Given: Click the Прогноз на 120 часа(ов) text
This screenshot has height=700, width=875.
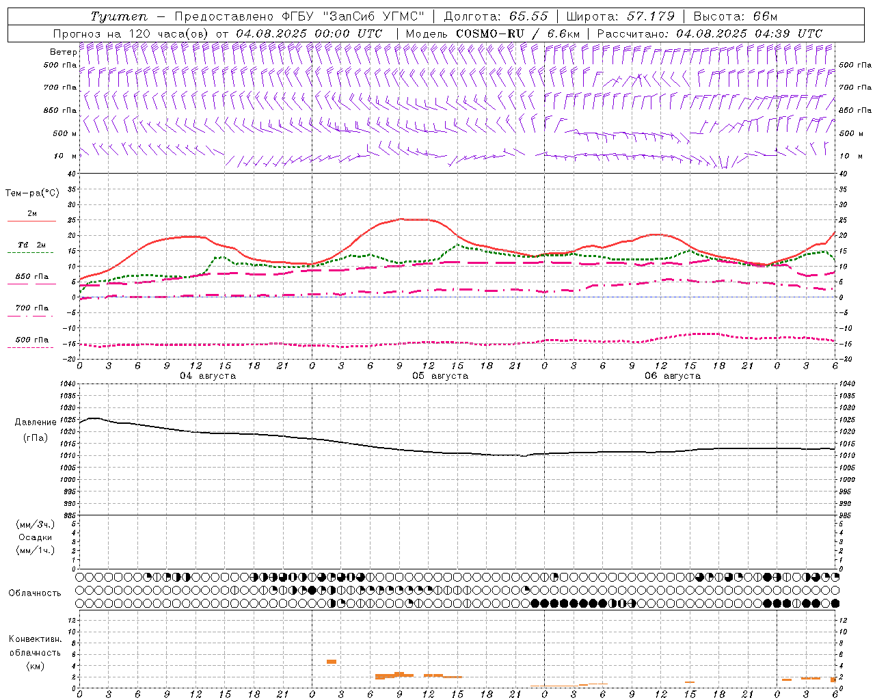Looking at the screenshot, I should point(131,33).
